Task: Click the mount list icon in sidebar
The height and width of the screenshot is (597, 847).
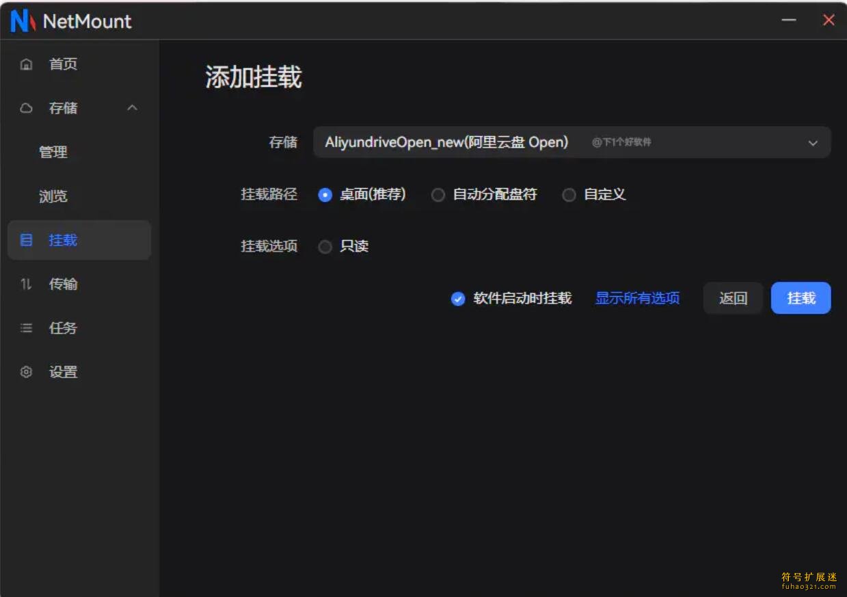Action: click(x=27, y=240)
